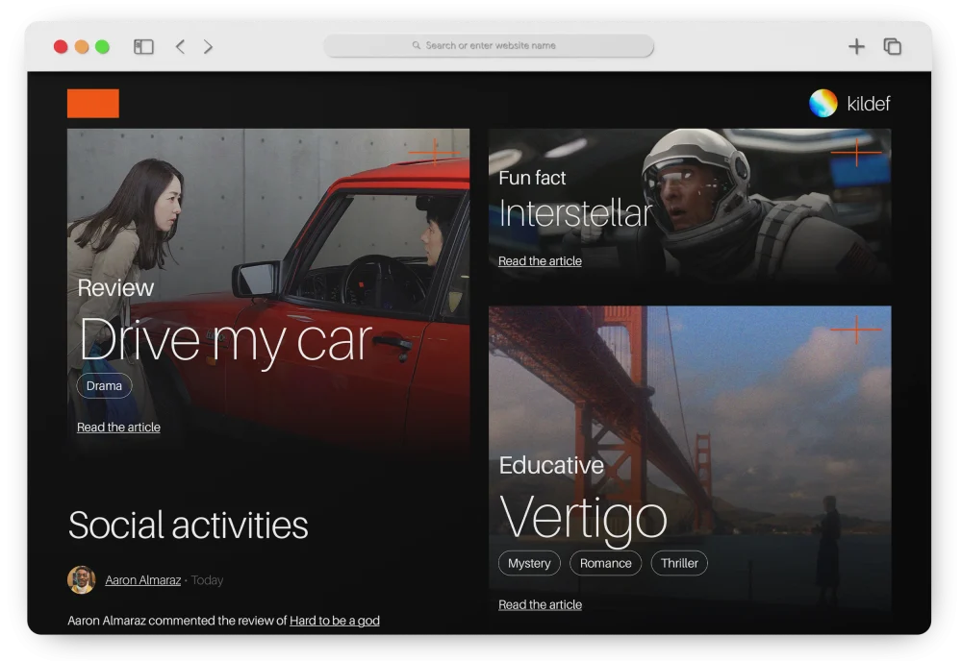Expand the Interstellar card plus icon
The height and width of the screenshot is (661, 962).
[x=856, y=152]
